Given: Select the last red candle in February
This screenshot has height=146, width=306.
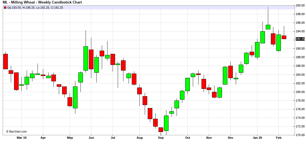Looking at the screenshot, I should pyautogui.click(x=284, y=37).
